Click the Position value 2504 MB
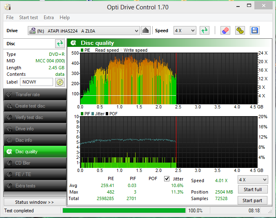276x218 pixels. [224, 192]
